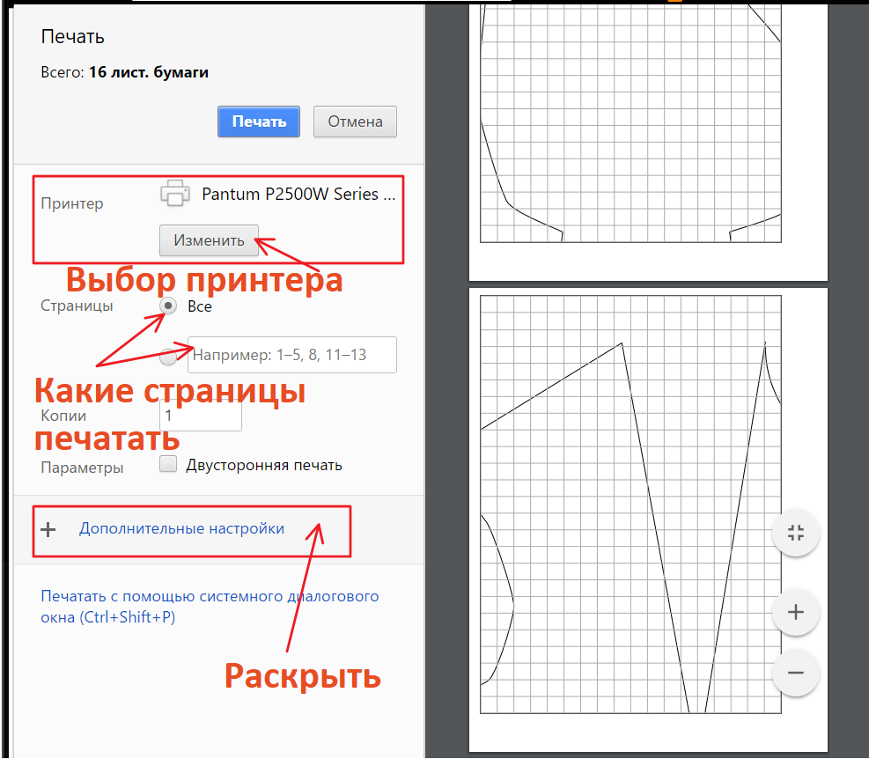Zoom out the preview with minus icon
Viewport: 869px width, 759px height.
[x=795, y=673]
